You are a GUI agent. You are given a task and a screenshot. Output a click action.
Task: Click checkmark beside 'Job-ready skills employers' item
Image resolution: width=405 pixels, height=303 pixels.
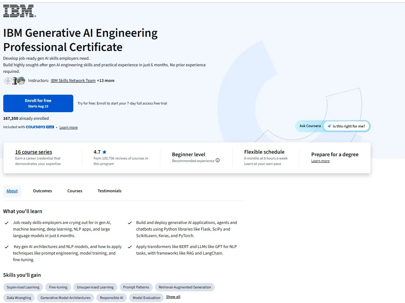coord(7,223)
